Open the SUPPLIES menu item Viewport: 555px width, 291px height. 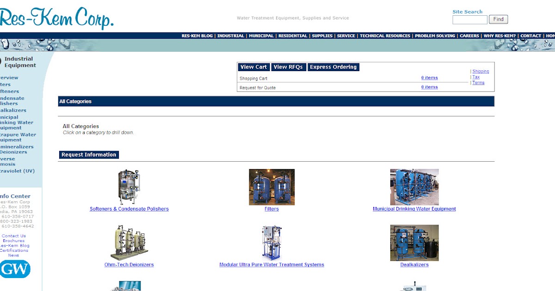click(x=322, y=36)
